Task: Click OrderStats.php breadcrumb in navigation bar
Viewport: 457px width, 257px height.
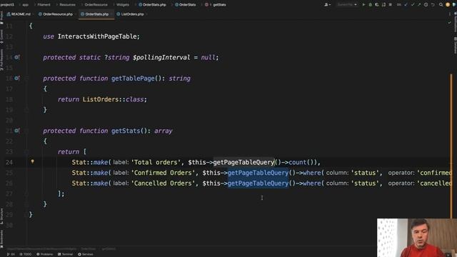Action: point(152,5)
